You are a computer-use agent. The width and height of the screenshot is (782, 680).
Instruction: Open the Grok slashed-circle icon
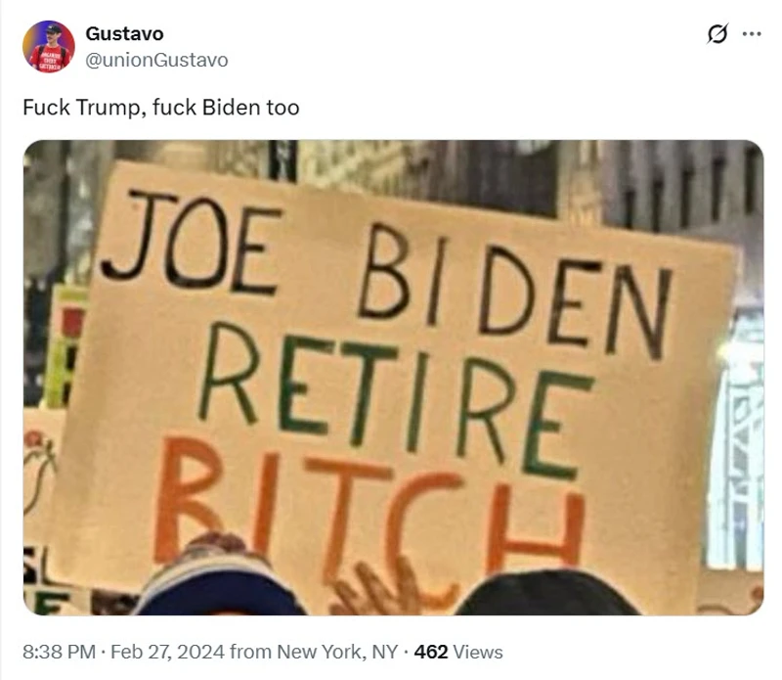717,34
